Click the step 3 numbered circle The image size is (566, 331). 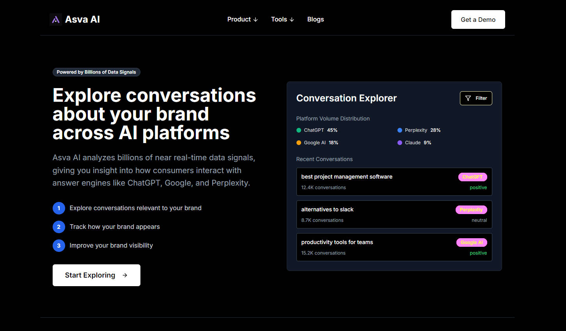pyautogui.click(x=59, y=246)
